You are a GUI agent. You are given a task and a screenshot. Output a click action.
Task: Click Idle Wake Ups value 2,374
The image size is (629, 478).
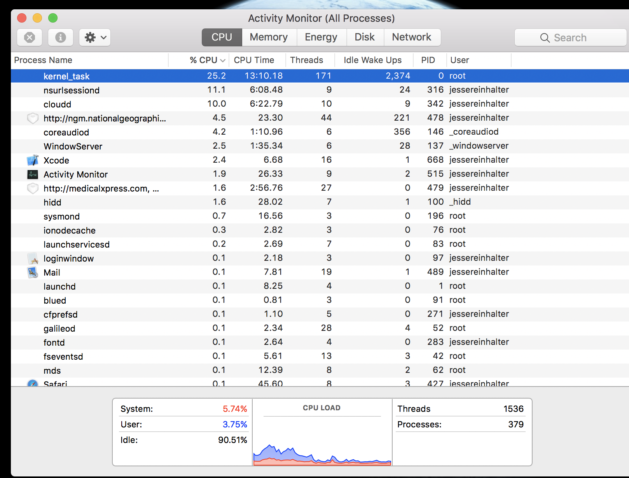pyautogui.click(x=398, y=76)
